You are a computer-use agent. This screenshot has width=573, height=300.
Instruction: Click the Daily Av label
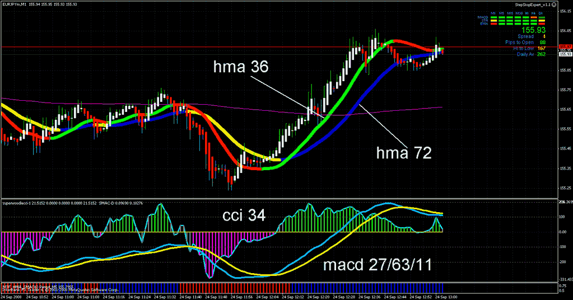[525, 54]
